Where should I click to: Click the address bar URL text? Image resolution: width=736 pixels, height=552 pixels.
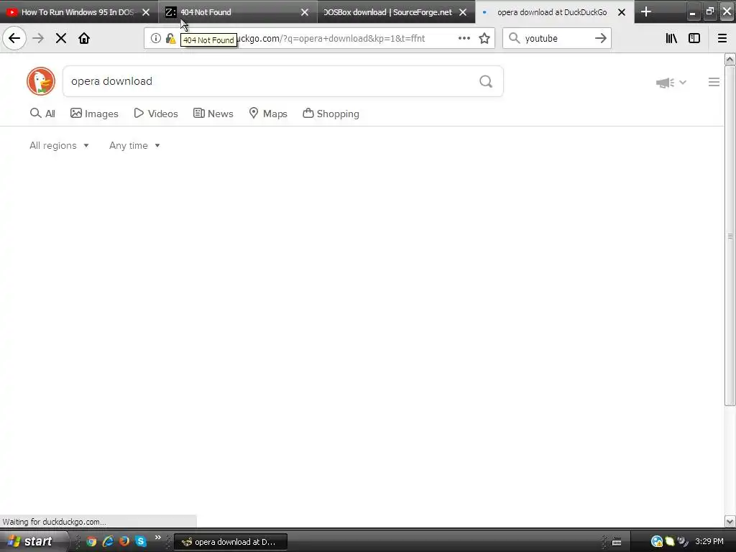(x=331, y=39)
